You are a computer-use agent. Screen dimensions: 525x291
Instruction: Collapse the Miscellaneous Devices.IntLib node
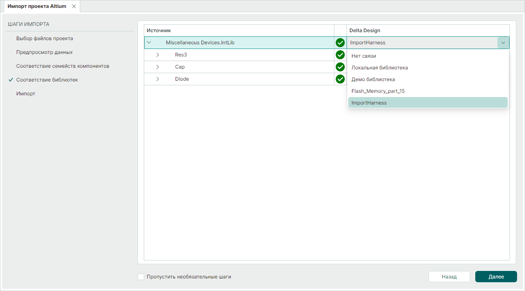click(x=149, y=43)
